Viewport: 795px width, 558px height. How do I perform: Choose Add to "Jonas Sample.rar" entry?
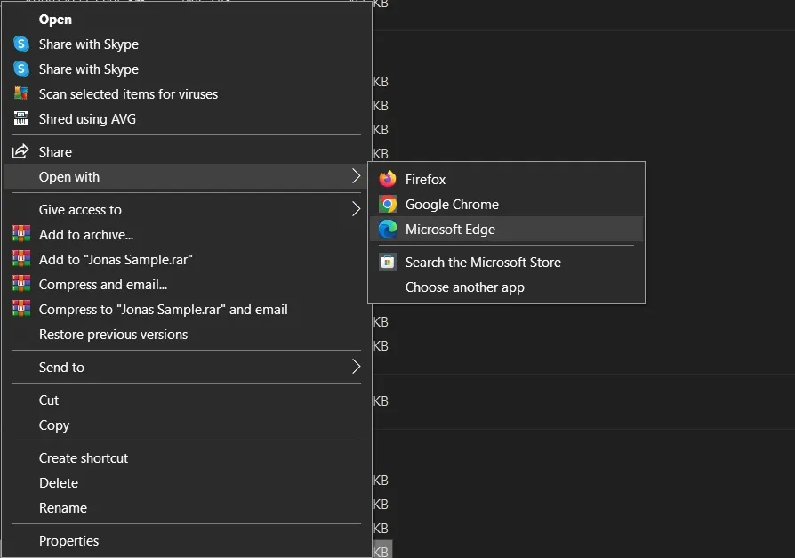click(187, 259)
